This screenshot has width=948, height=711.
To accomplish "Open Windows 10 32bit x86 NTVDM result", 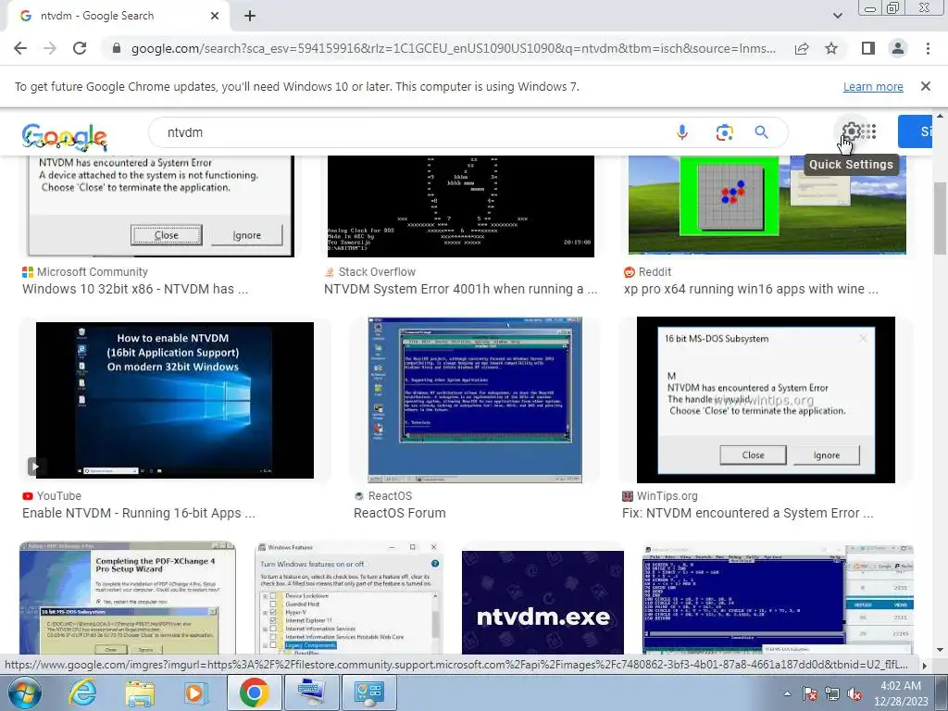I will (x=135, y=289).
